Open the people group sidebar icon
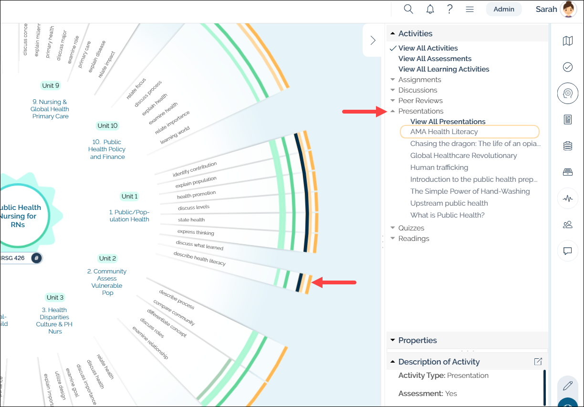This screenshot has height=407, width=584. tap(568, 224)
